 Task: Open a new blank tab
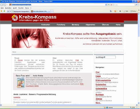point(52,11)
